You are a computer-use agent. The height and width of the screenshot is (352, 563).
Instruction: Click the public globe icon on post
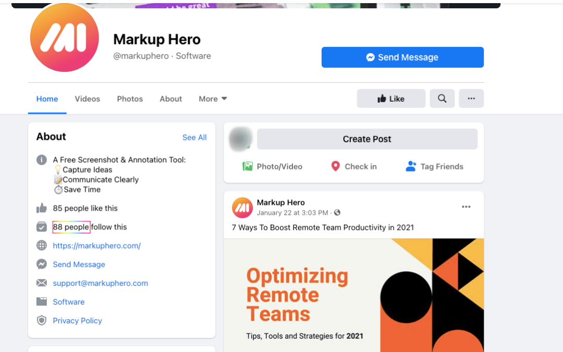tap(337, 213)
